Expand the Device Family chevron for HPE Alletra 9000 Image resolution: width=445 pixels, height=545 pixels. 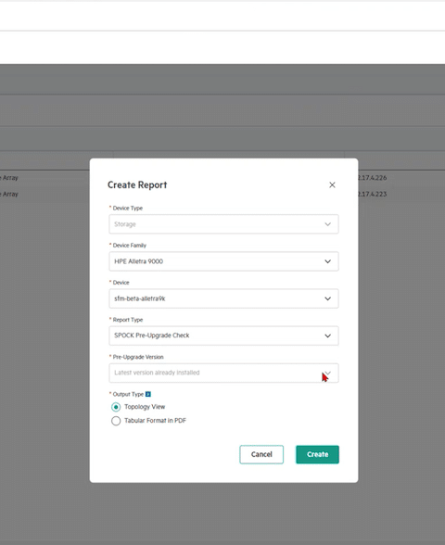tap(327, 261)
